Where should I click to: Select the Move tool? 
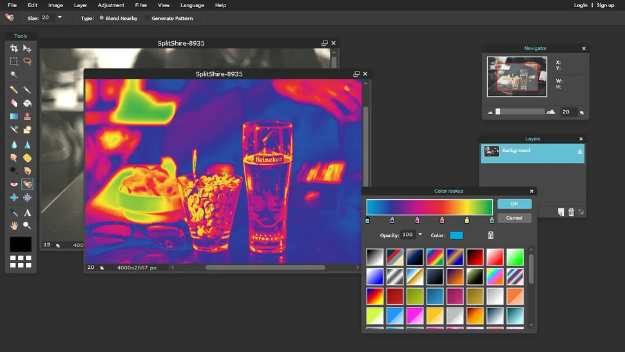27,48
